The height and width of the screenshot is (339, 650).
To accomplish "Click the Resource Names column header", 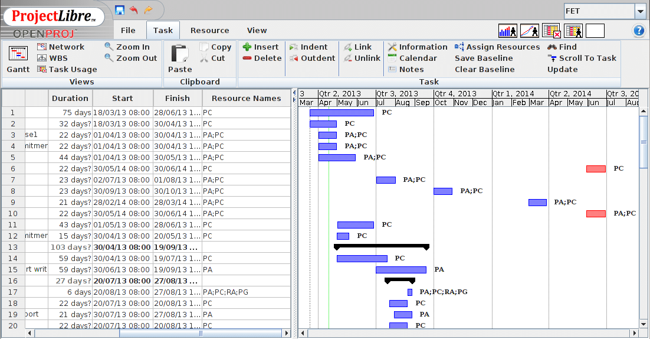I will point(246,98).
